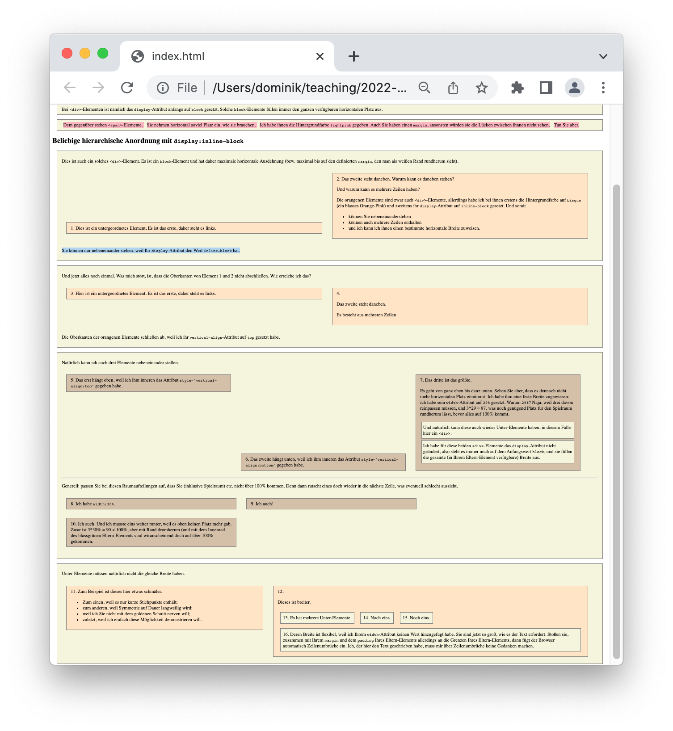Screen dimensions: 673x731
Task: Click pink span 'Dem gegenüber stehen <span>-Elemente.'
Action: (x=103, y=125)
